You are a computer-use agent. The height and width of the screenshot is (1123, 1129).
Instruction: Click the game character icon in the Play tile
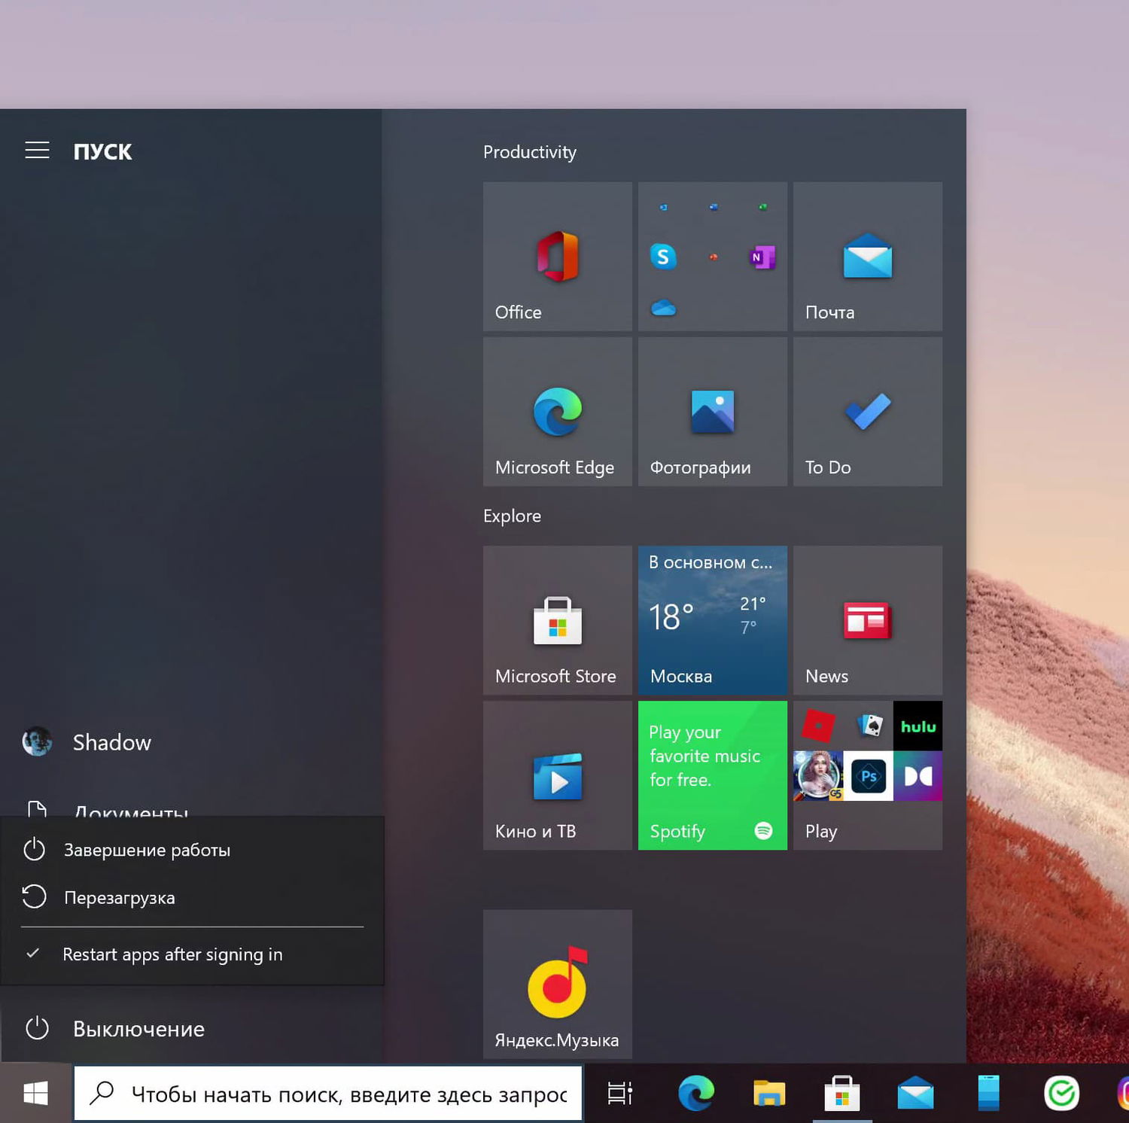[818, 776]
